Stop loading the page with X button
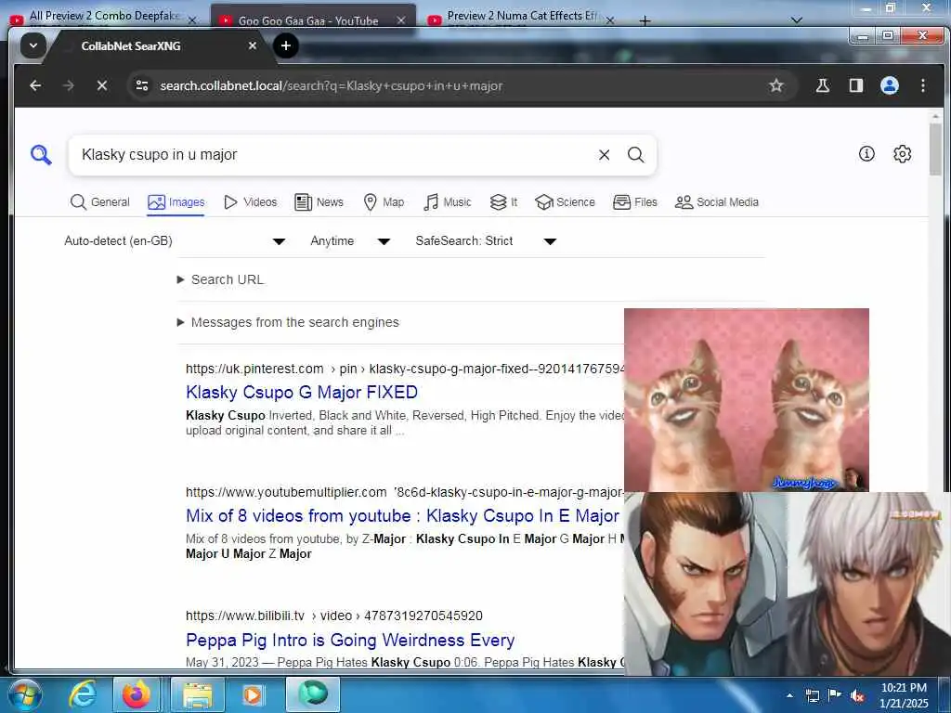 102,85
